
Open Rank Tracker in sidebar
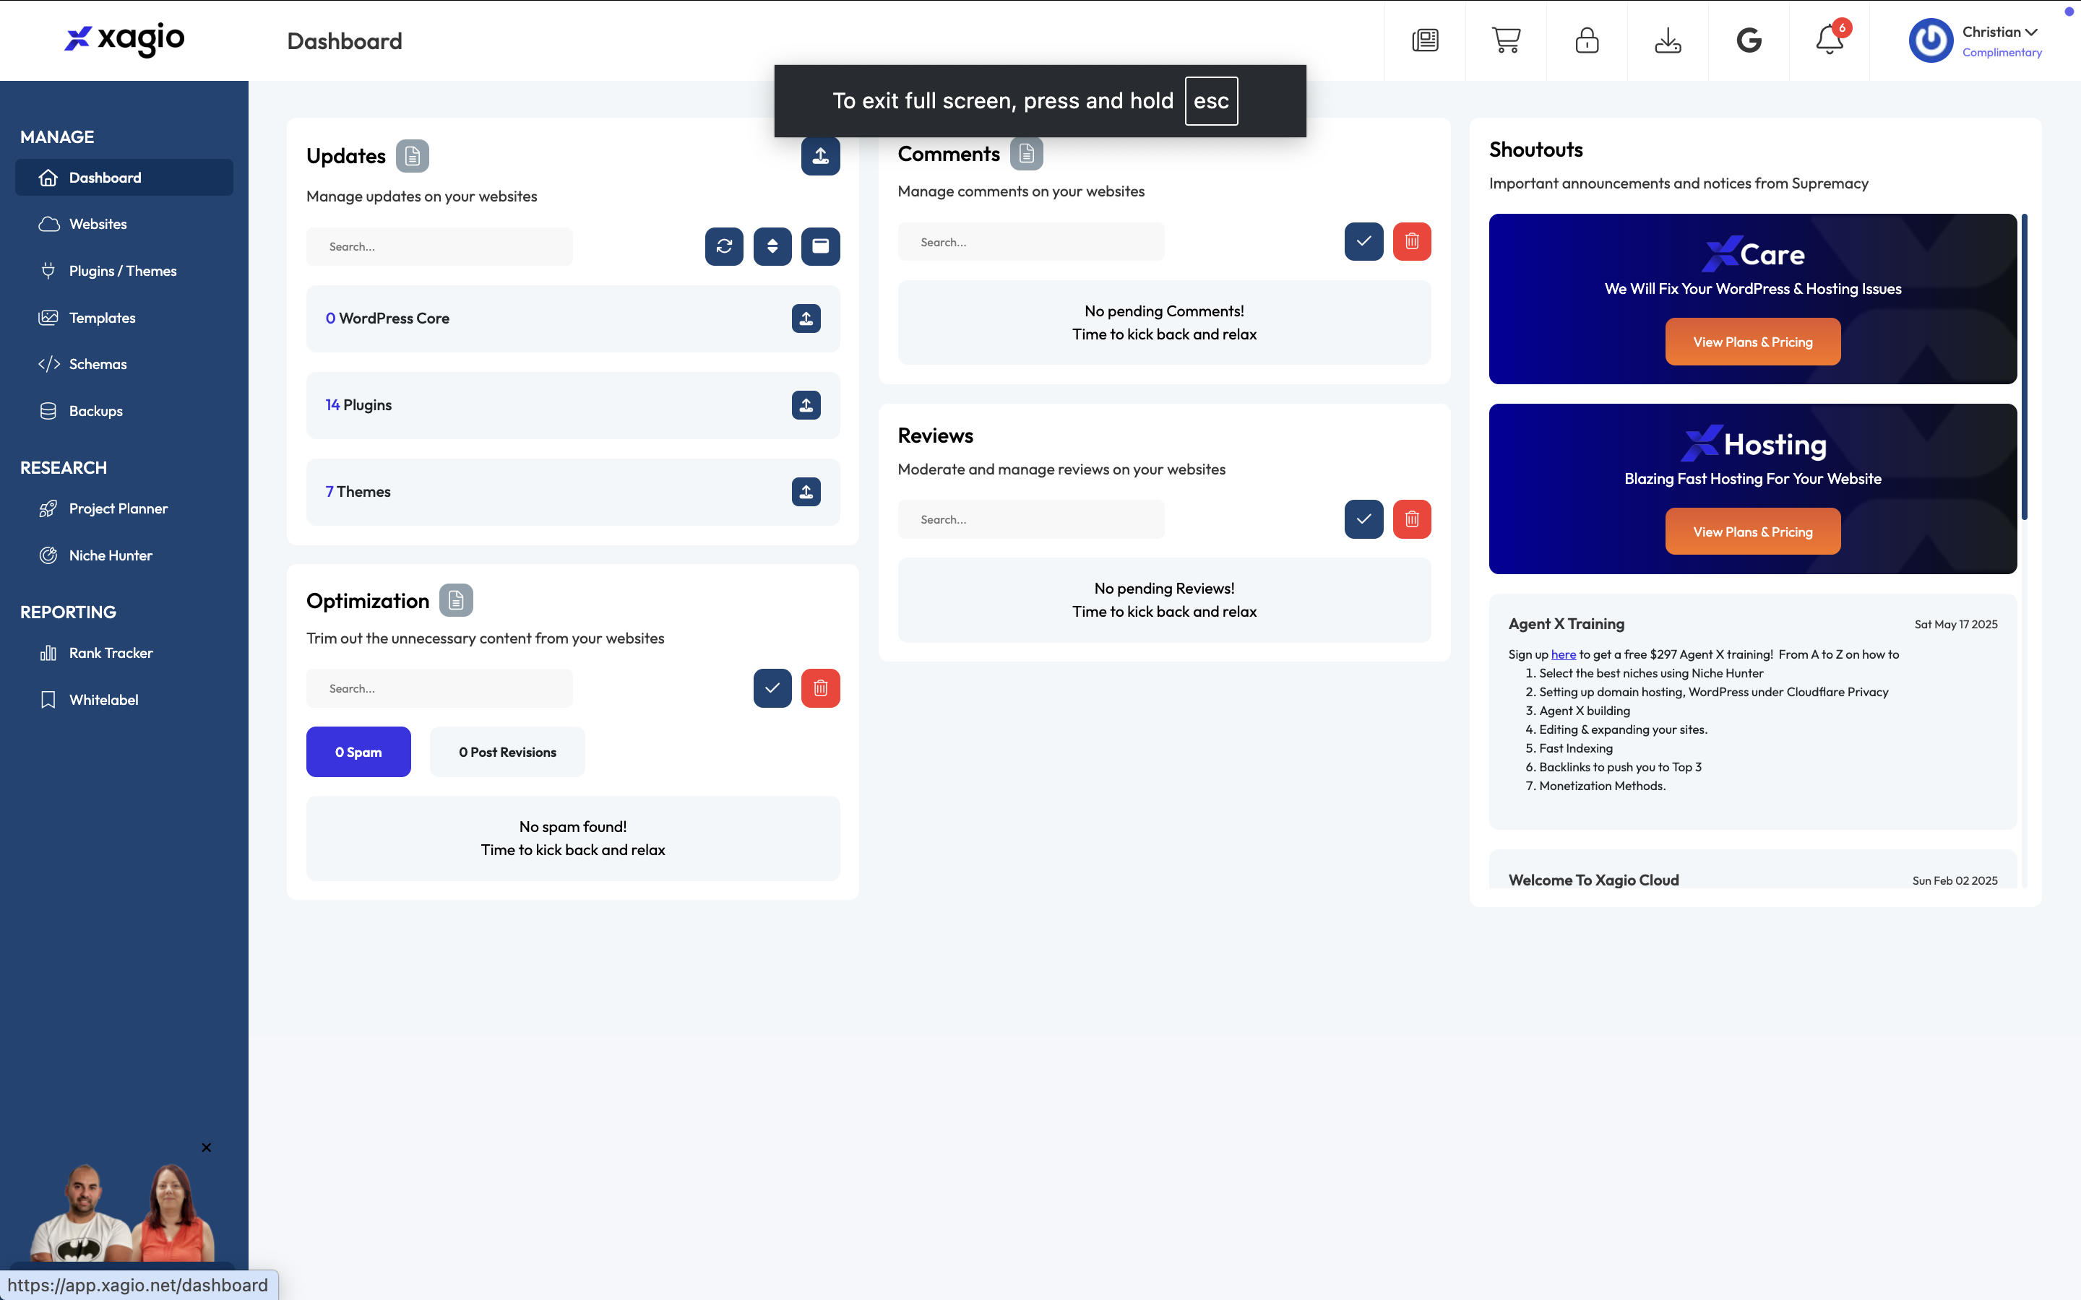124,653
